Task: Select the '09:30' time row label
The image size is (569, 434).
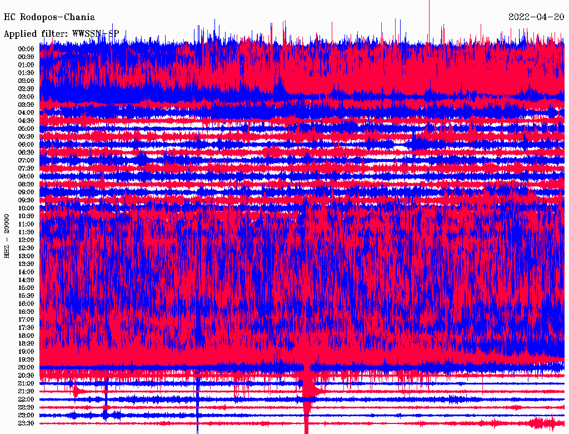Action: coord(26,200)
